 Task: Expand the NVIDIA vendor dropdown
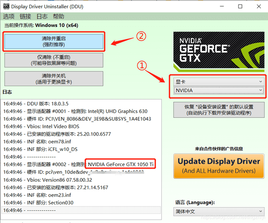[219, 90]
